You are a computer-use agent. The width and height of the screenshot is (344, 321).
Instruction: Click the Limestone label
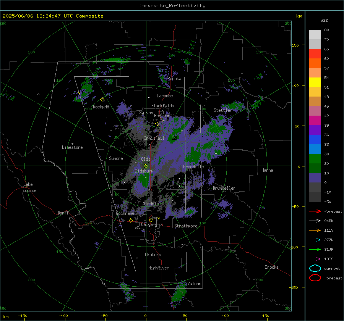pyautogui.click(x=72, y=147)
